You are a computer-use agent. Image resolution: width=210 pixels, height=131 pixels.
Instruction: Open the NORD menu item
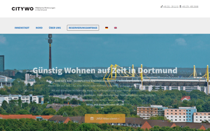click(x=39, y=28)
